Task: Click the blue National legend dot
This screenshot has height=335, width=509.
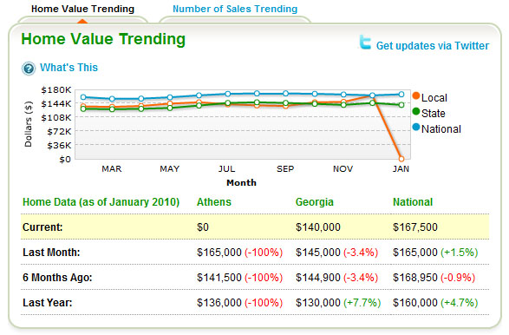Action: click(x=416, y=127)
